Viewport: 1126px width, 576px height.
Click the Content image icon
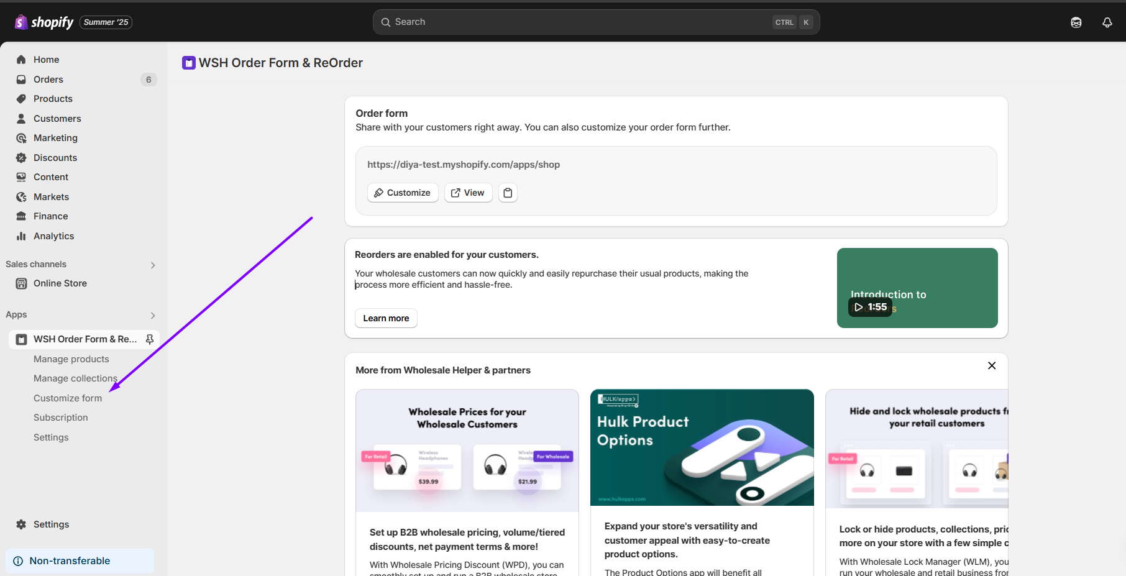click(21, 177)
